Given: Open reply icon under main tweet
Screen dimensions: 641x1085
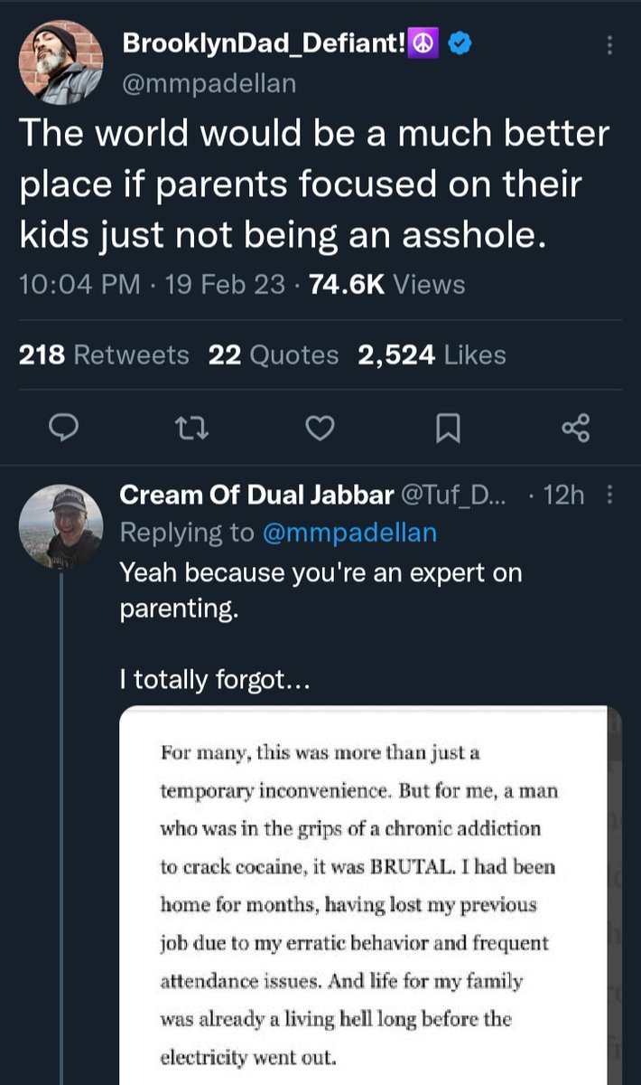Looking at the screenshot, I should point(60,427).
